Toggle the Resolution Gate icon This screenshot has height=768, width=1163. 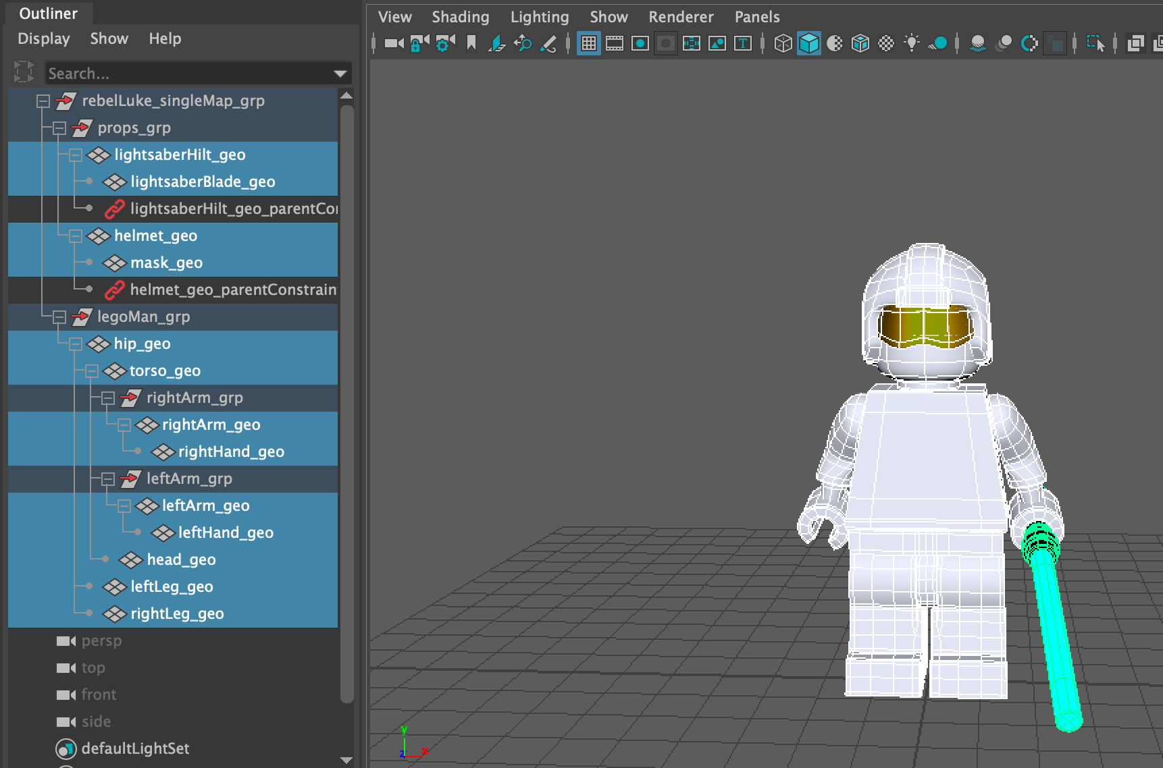[x=640, y=44]
